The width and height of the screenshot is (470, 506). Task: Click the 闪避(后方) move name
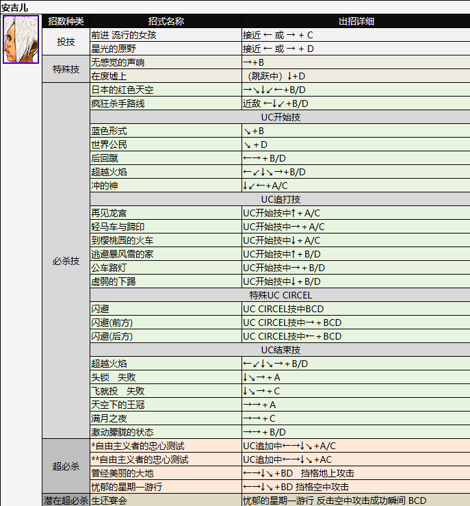tap(112, 336)
